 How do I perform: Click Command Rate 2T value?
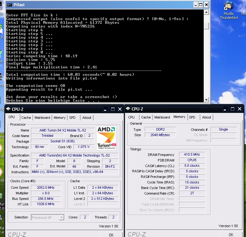(x=192, y=193)
